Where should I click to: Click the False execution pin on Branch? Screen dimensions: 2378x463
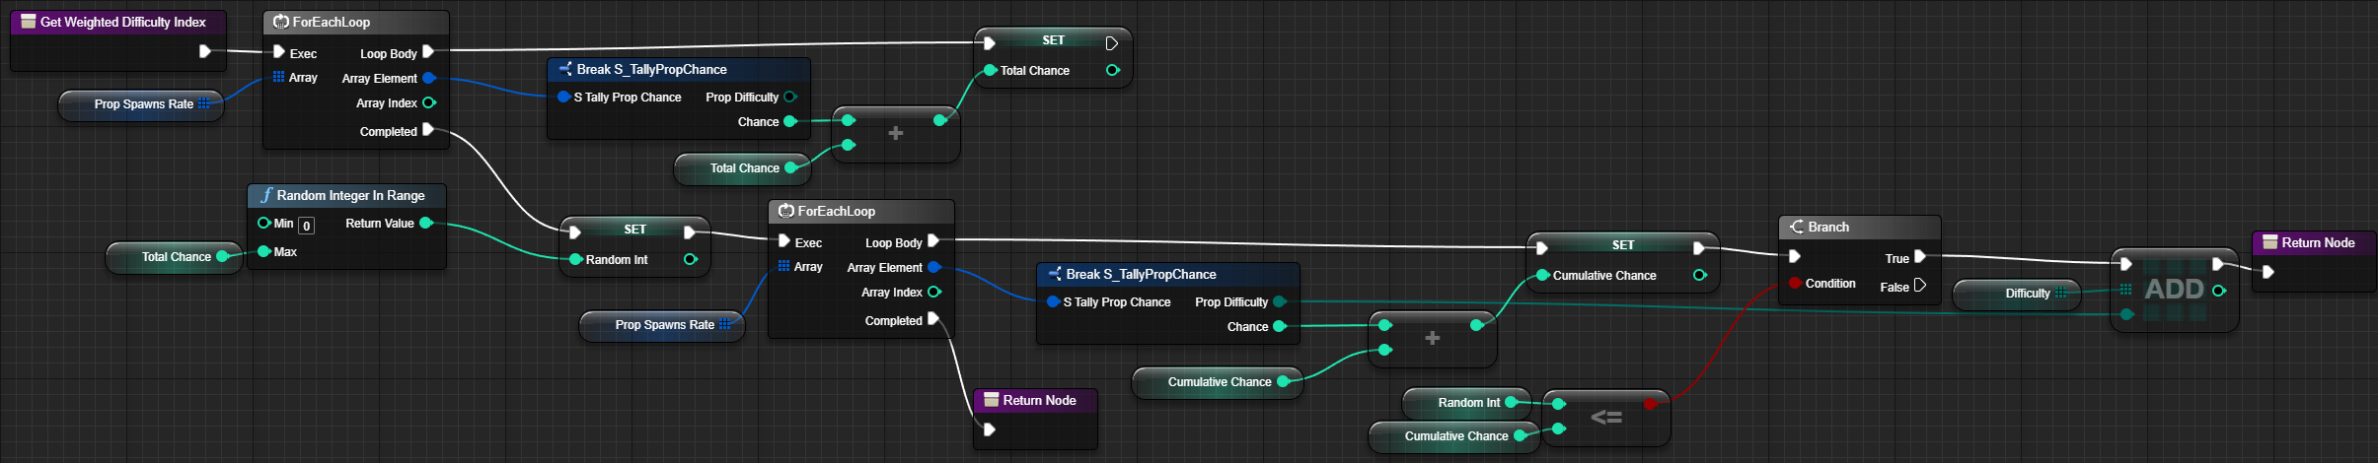pos(1919,286)
